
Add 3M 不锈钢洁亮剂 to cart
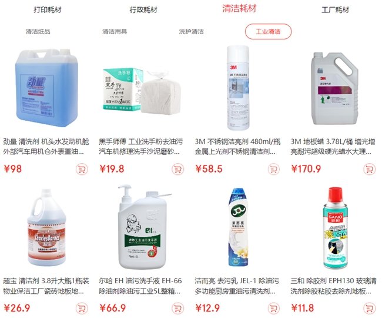(274, 169)
